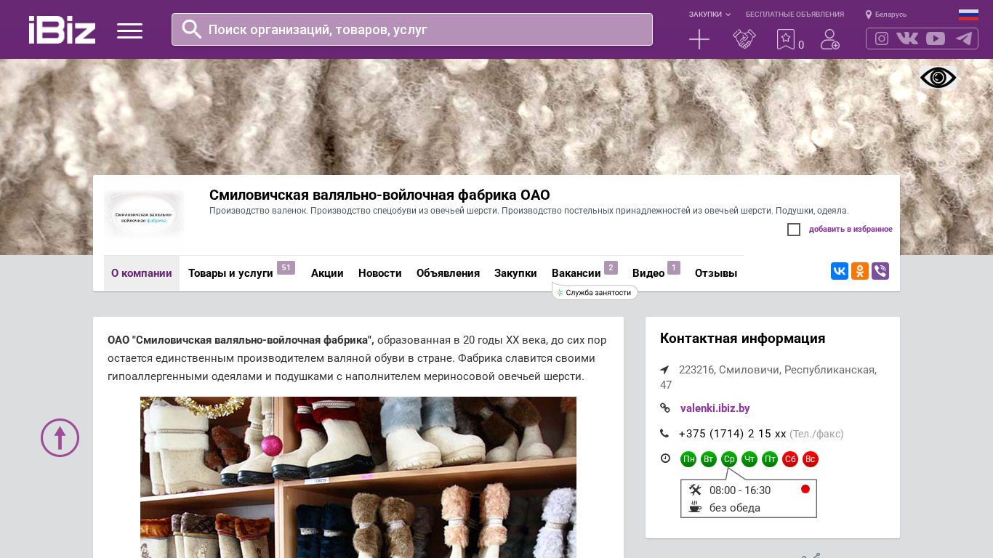Click the plus add icon in header
Screen dimensions: 993x558
click(x=699, y=39)
